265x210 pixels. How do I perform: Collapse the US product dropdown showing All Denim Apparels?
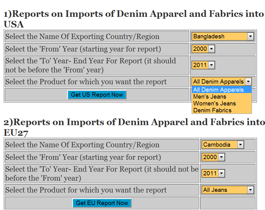[x=222, y=82]
